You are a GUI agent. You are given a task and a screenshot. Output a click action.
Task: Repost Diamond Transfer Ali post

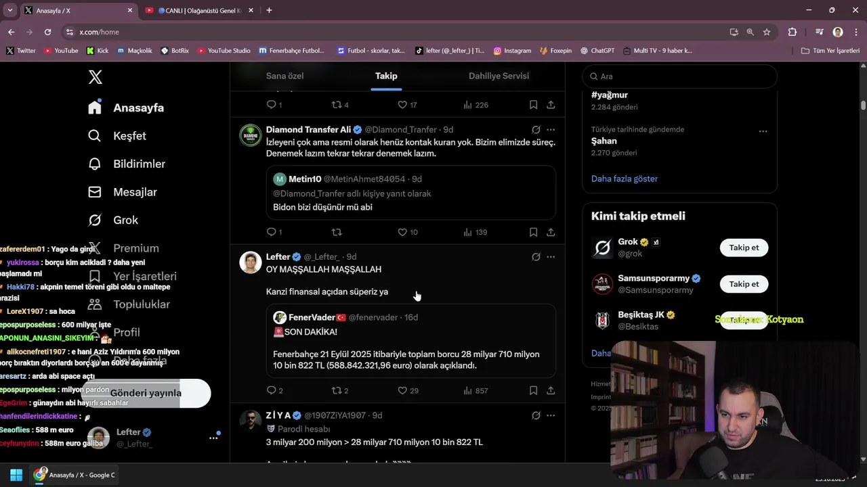[x=337, y=232]
